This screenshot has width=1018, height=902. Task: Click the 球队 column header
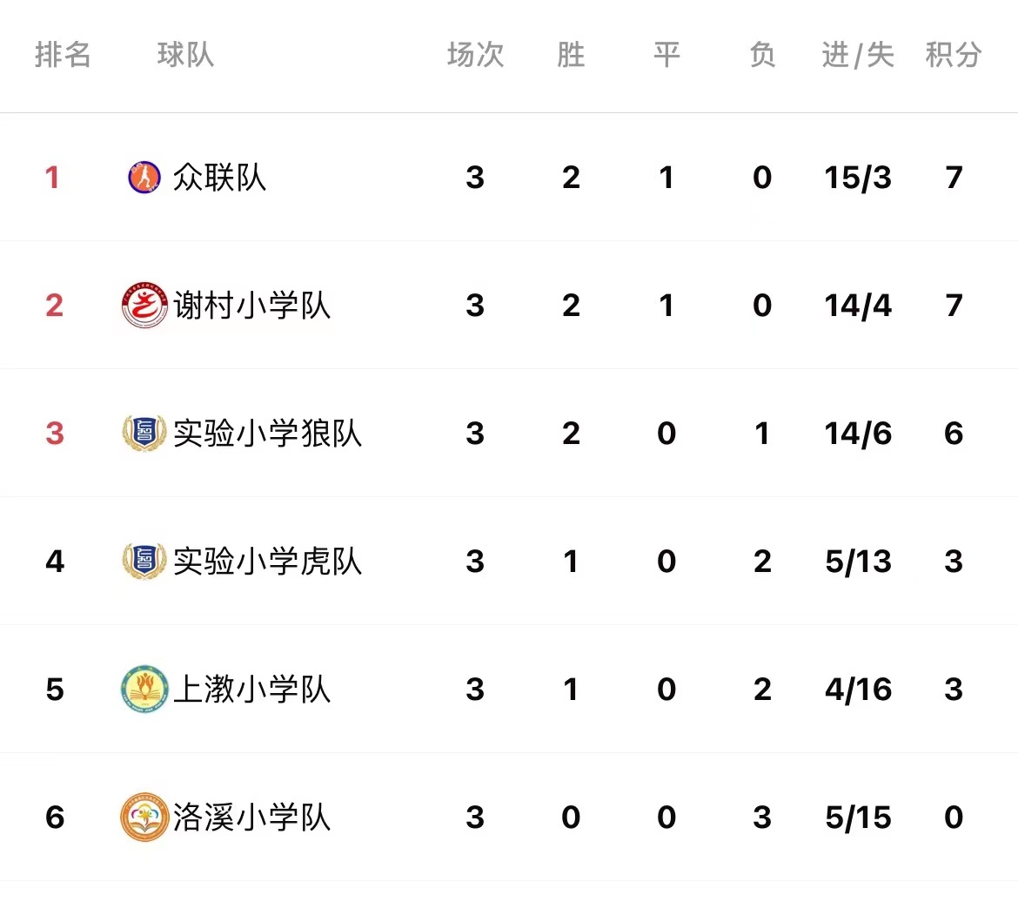point(185,55)
